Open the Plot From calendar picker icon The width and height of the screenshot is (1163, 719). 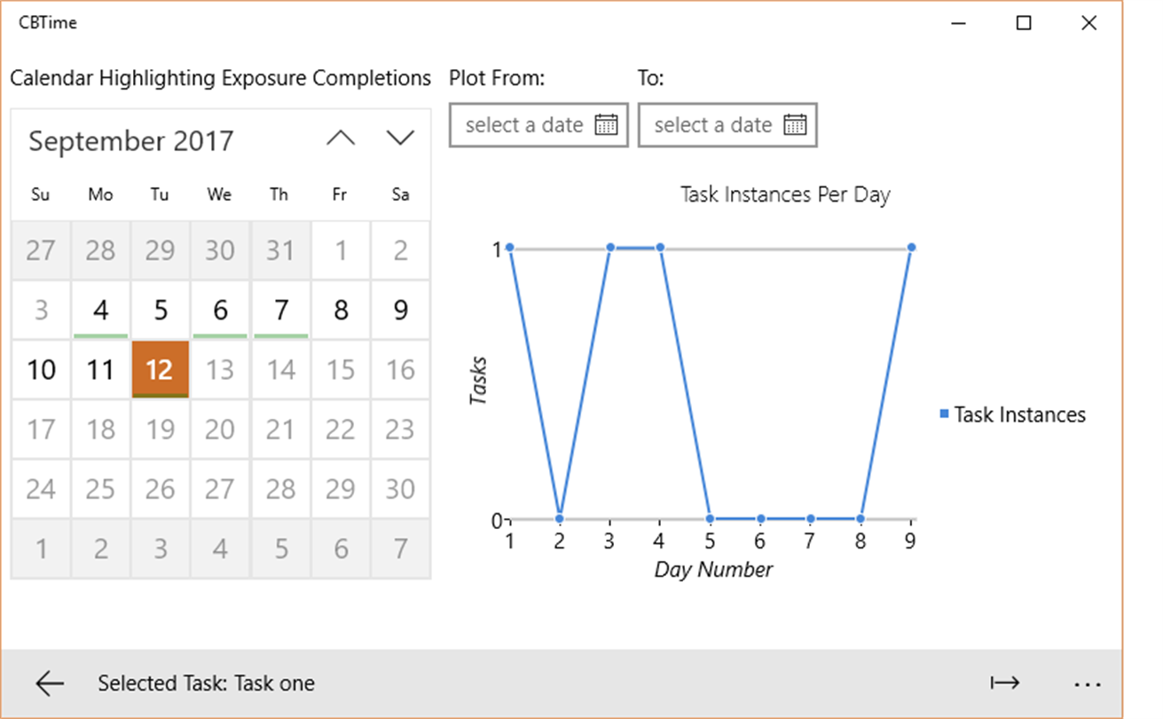tap(606, 125)
